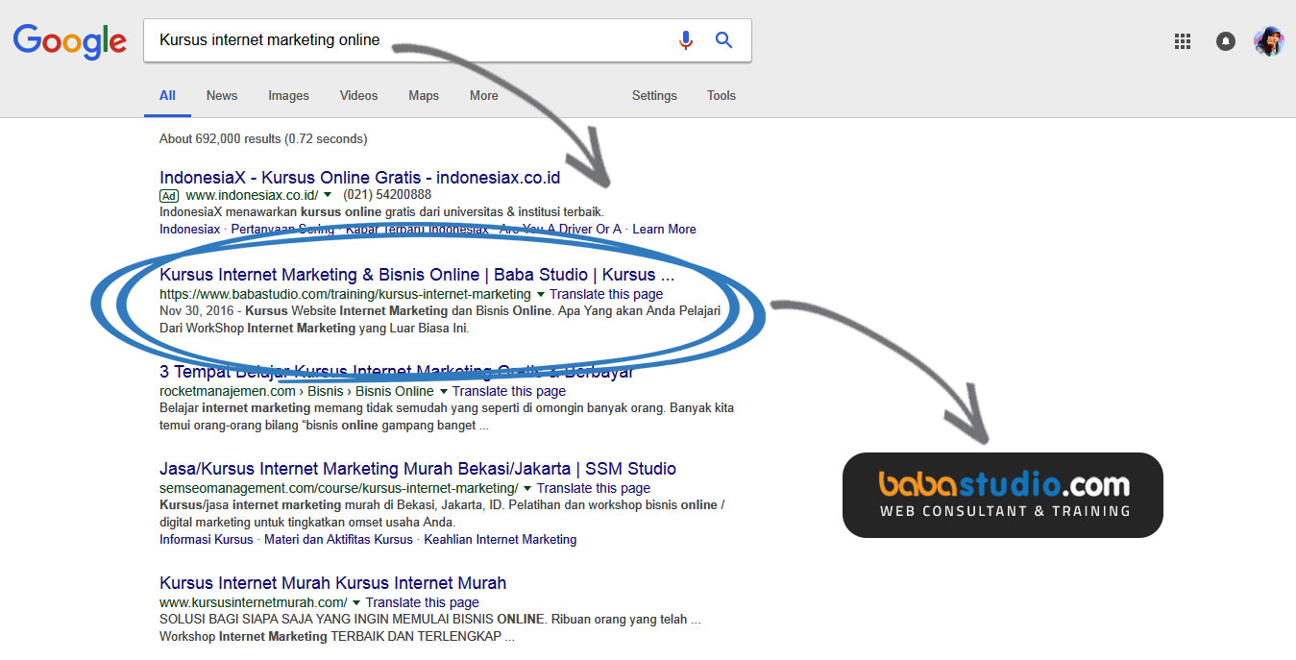The width and height of the screenshot is (1296, 660).
Task: Switch to the Videos tab
Action: [x=358, y=95]
